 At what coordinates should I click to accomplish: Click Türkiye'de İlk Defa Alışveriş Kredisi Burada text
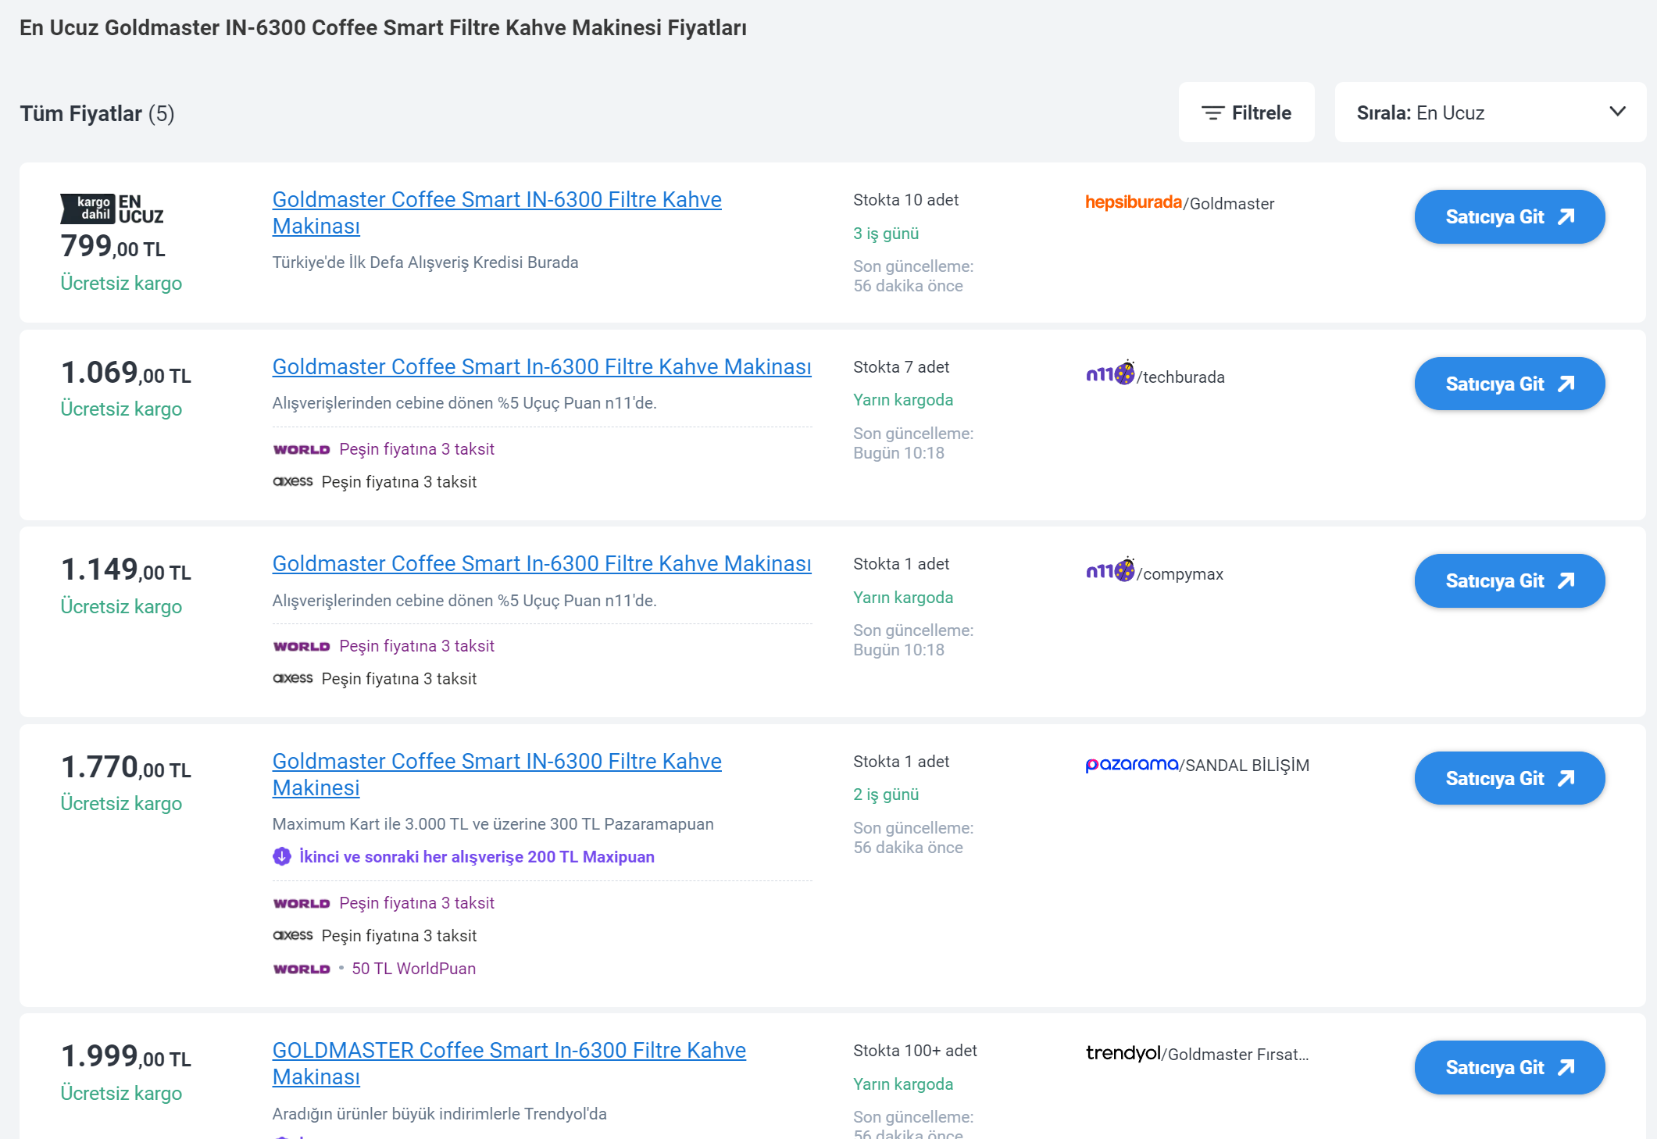[425, 262]
